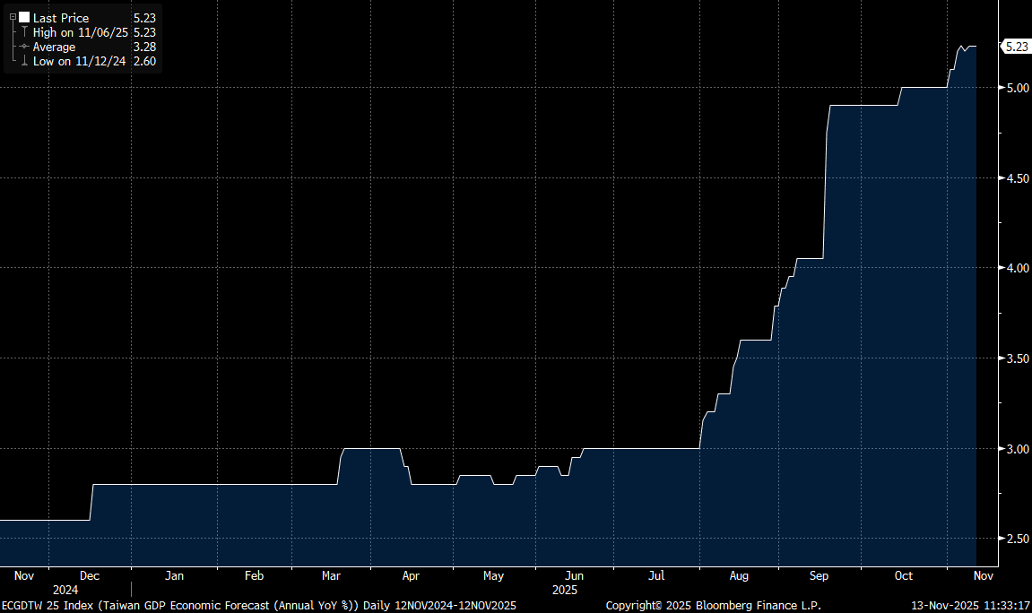This screenshot has width=1032, height=613.
Task: Click the 2.50 y-axis label
Action: coord(1018,539)
